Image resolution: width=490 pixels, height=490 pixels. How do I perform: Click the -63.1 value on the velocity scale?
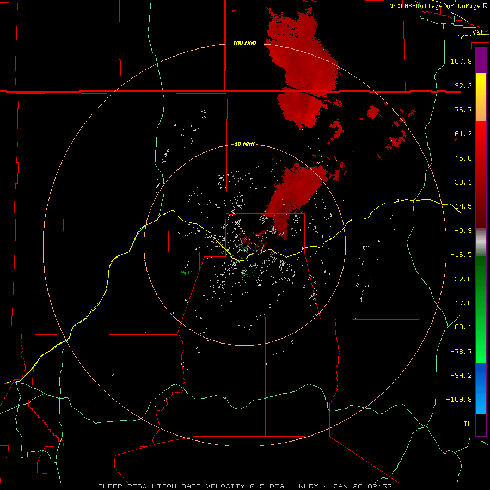(x=461, y=327)
